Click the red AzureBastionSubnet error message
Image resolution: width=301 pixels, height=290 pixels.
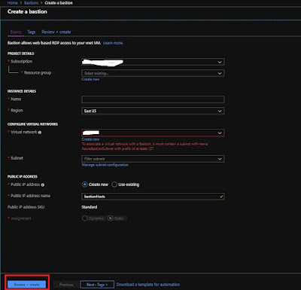click(x=144, y=146)
